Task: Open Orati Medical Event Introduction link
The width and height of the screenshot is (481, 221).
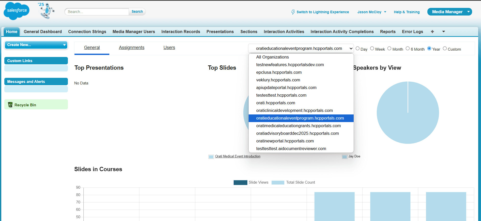Action: click(x=238, y=156)
